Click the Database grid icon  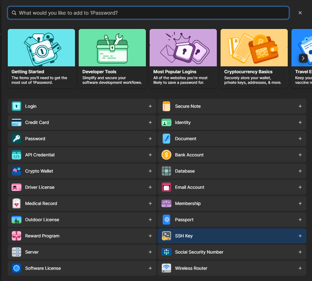pyautogui.click(x=166, y=171)
